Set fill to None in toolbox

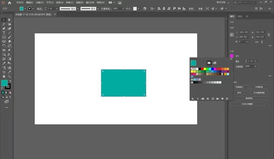(10, 93)
